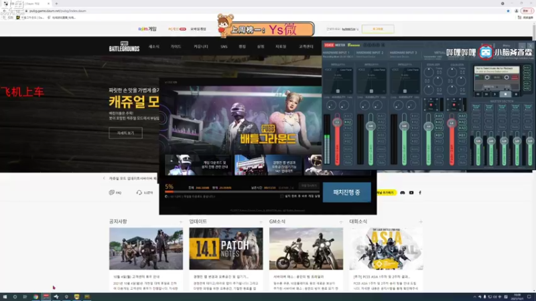Image resolution: width=536 pixels, height=301 pixels.
Task: Toggle A2 bus on Hardware Input 1
Action: coord(348,122)
